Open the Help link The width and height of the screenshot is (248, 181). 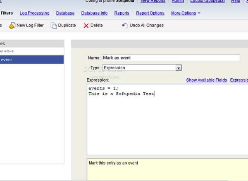point(235,1)
